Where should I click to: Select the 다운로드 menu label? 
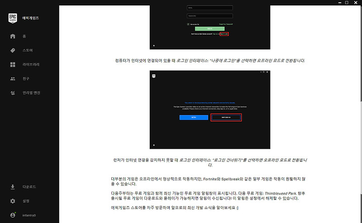point(29,187)
